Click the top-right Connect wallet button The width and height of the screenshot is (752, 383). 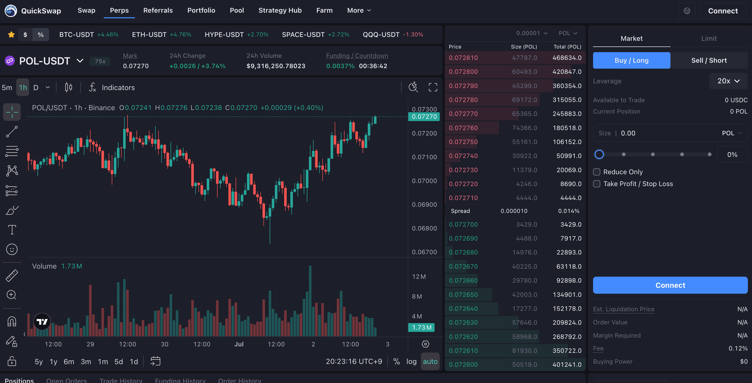point(723,11)
